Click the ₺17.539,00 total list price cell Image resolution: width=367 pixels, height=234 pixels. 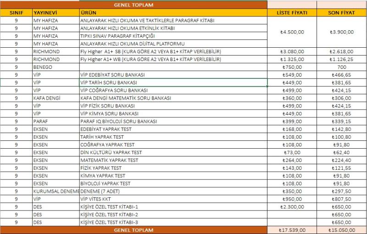pos(292,230)
